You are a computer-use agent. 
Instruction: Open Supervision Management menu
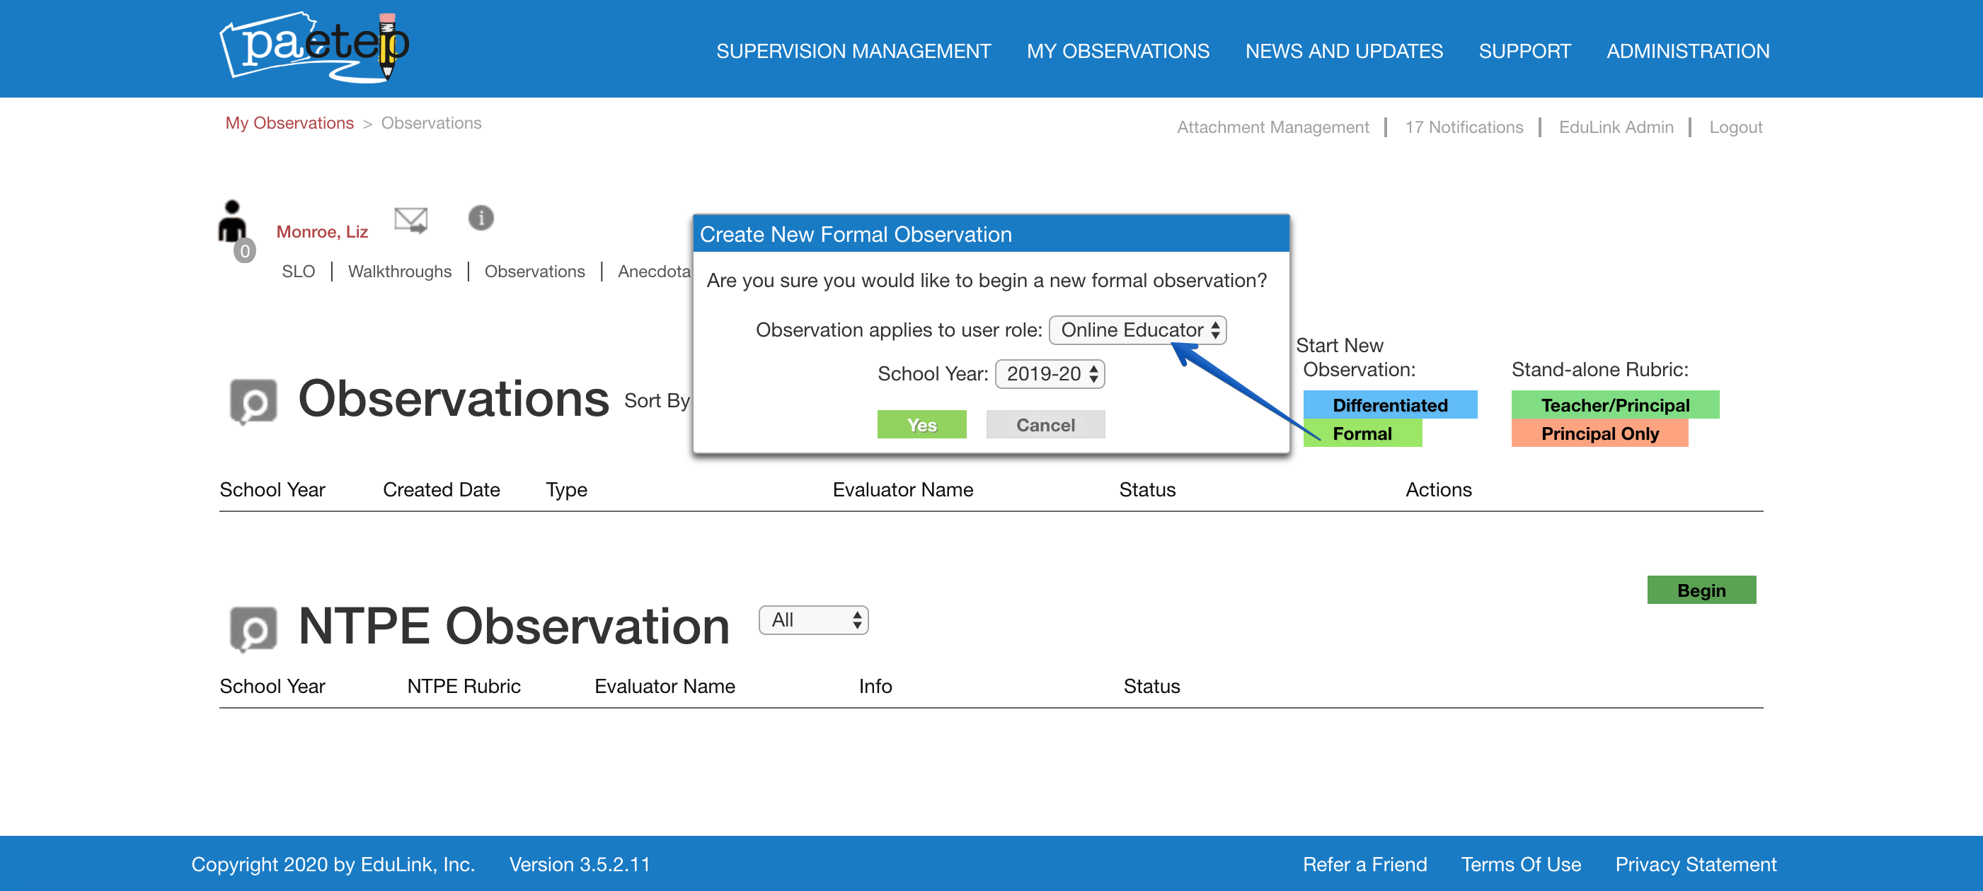tap(853, 51)
